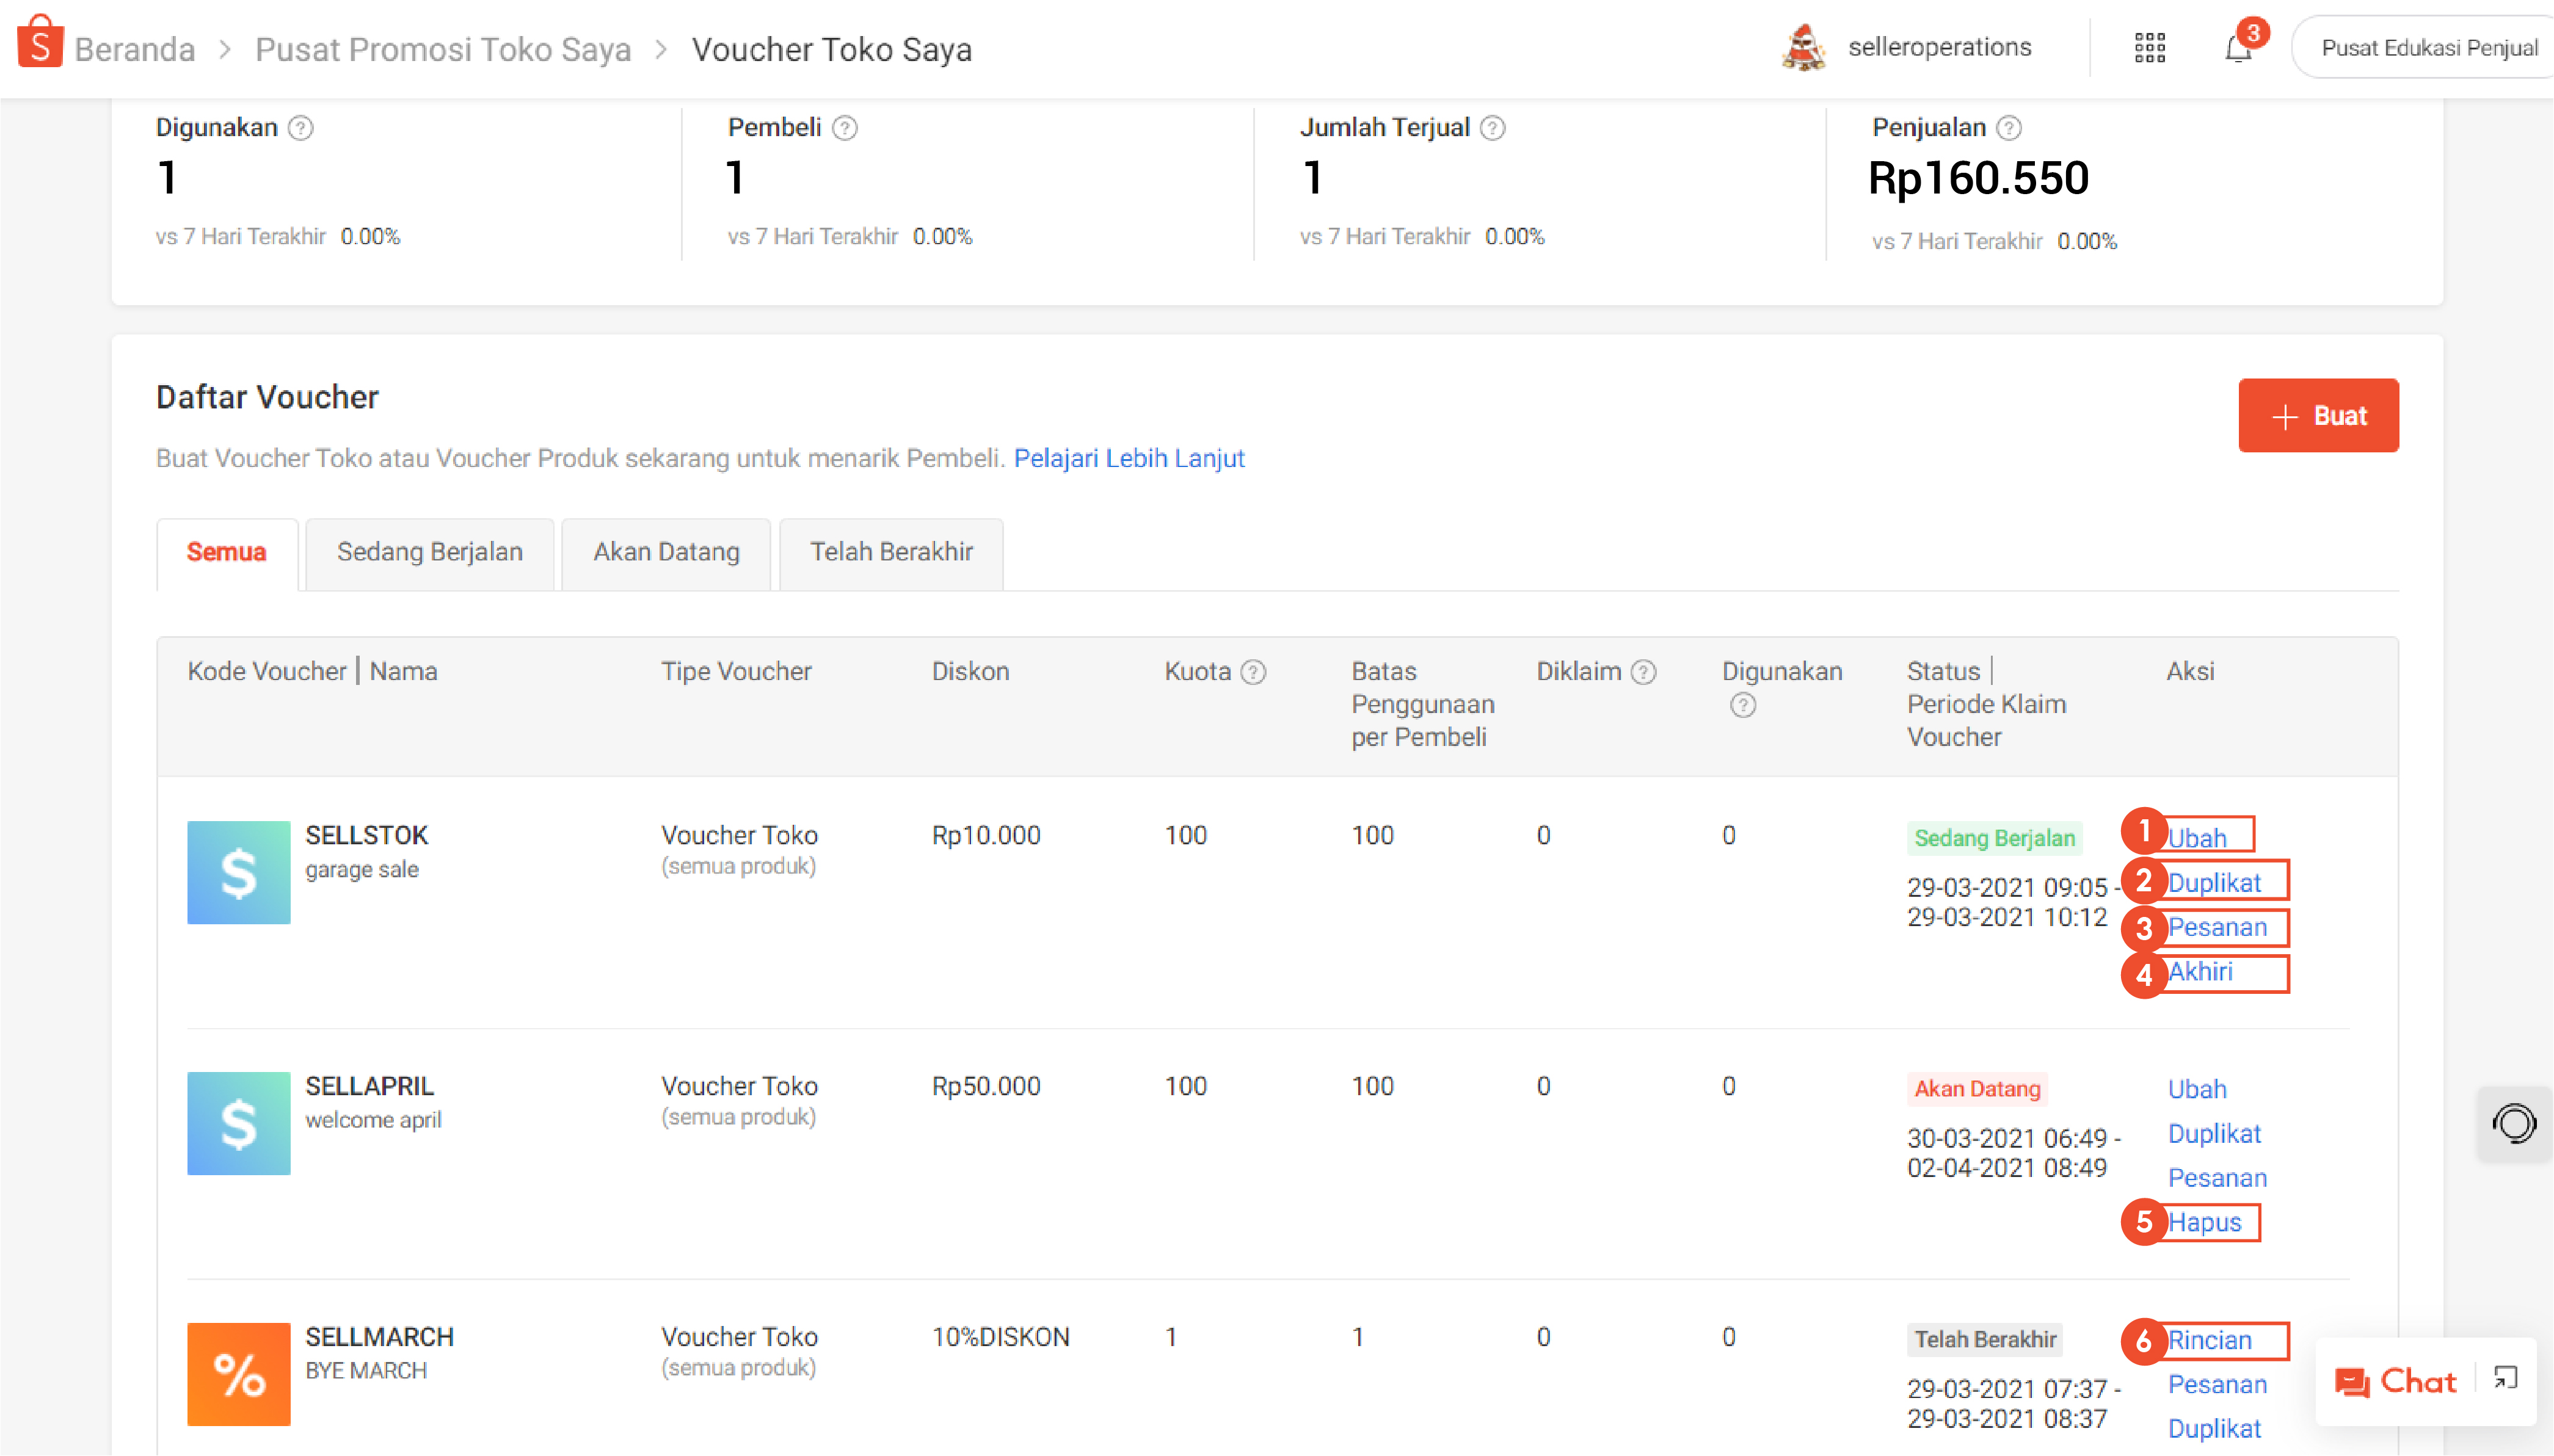This screenshot has width=2554, height=1456.
Task: Click the Buat voucher button
Action: tap(2318, 416)
